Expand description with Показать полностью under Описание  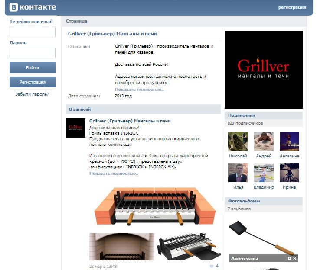[139, 90]
